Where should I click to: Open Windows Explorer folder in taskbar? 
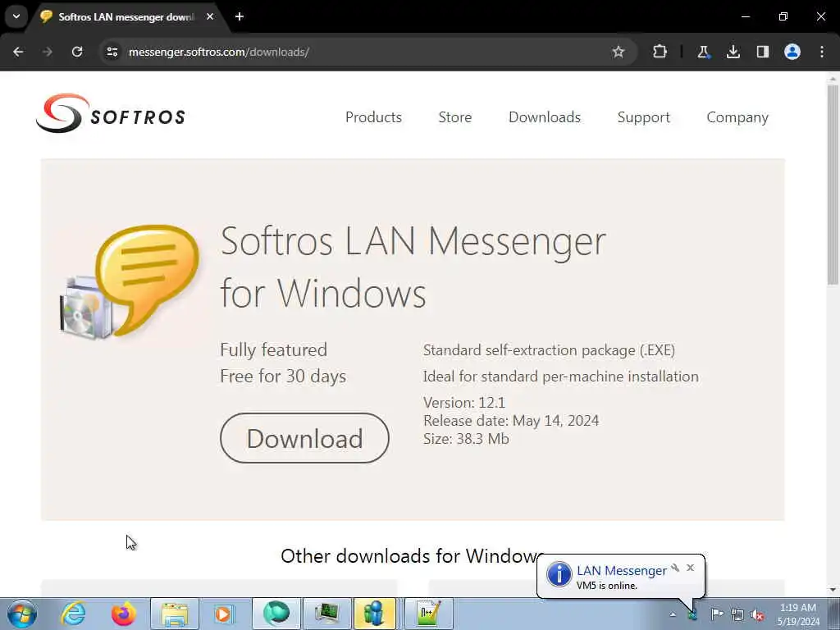coord(175,614)
